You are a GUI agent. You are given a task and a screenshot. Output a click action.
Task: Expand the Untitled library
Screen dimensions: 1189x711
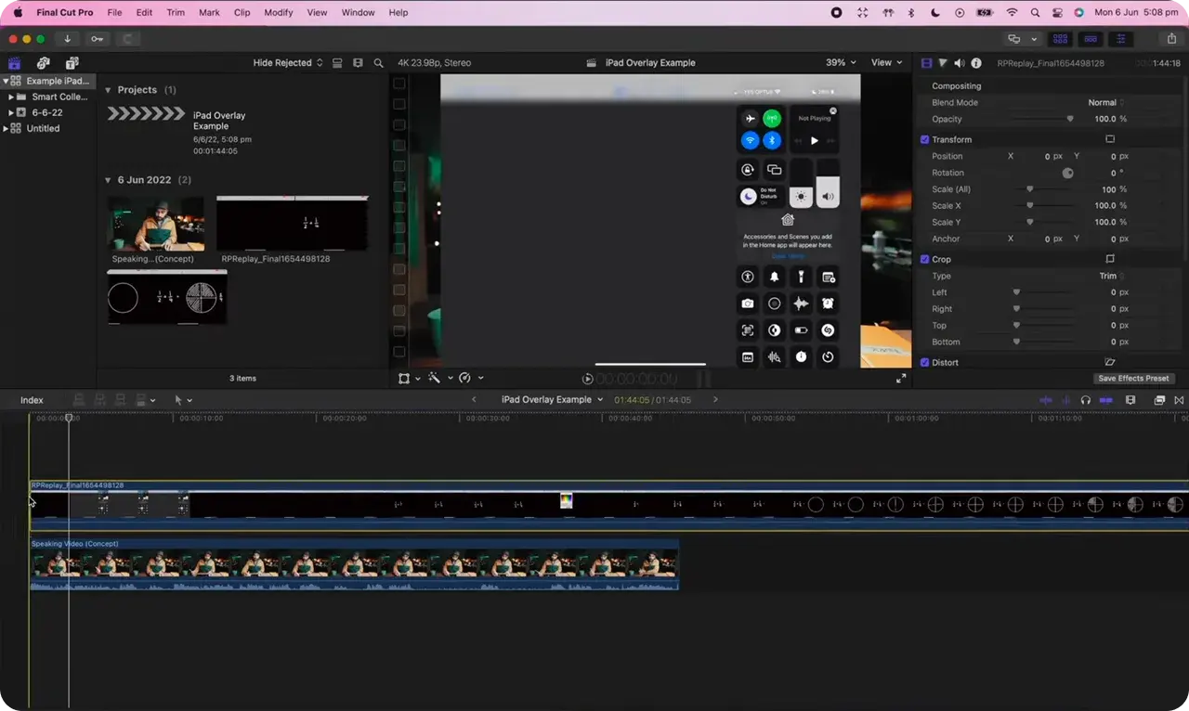click(x=6, y=128)
